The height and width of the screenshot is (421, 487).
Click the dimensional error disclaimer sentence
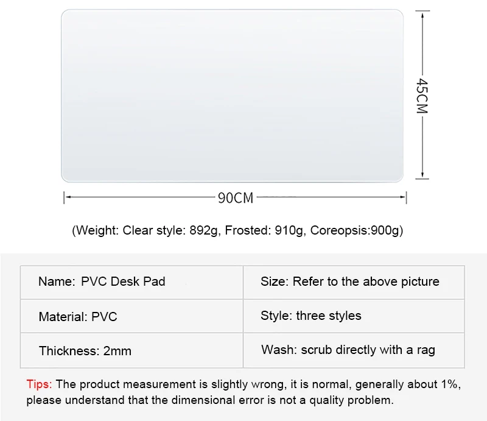point(210,400)
